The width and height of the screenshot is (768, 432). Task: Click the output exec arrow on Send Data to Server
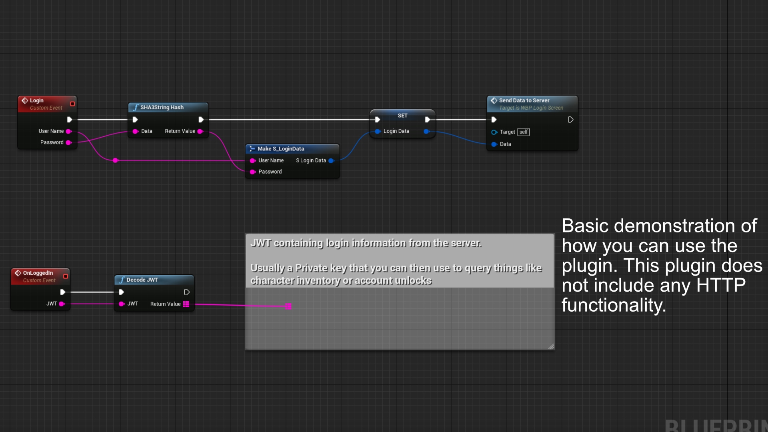571,119
